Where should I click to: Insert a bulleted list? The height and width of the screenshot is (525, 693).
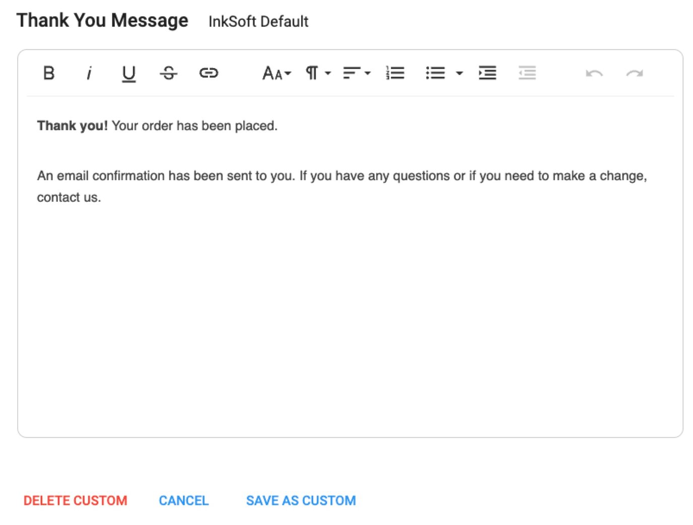point(435,73)
